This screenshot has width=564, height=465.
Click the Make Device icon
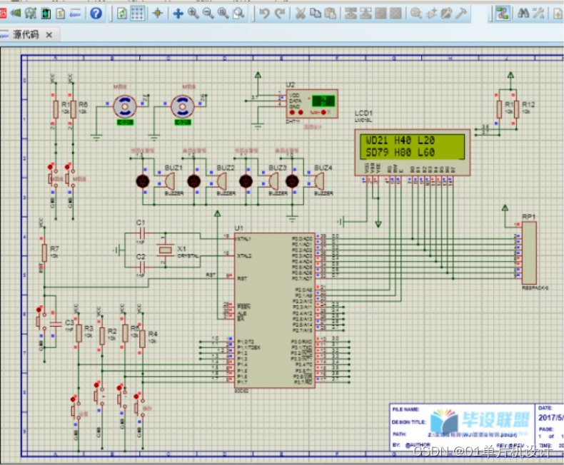(x=431, y=14)
